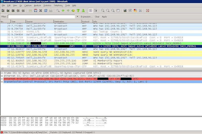
Task: Toggle packet list colorize icon
Action: tap(90, 11)
